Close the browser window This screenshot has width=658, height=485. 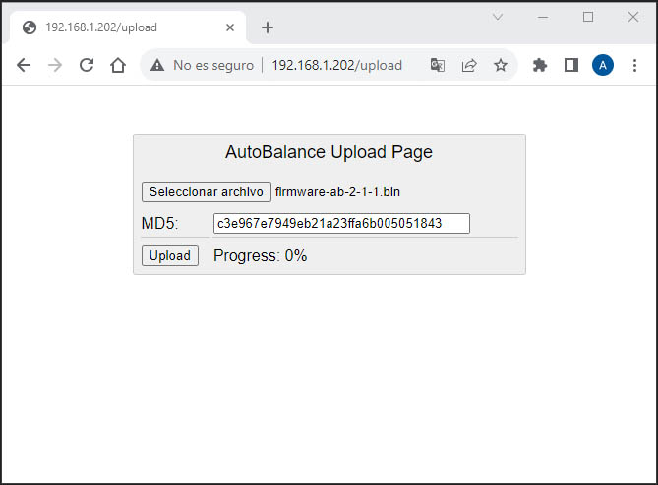pos(633,17)
